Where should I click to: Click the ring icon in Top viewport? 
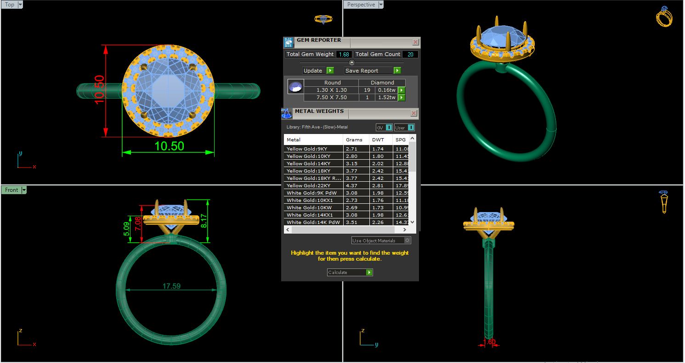point(323,19)
